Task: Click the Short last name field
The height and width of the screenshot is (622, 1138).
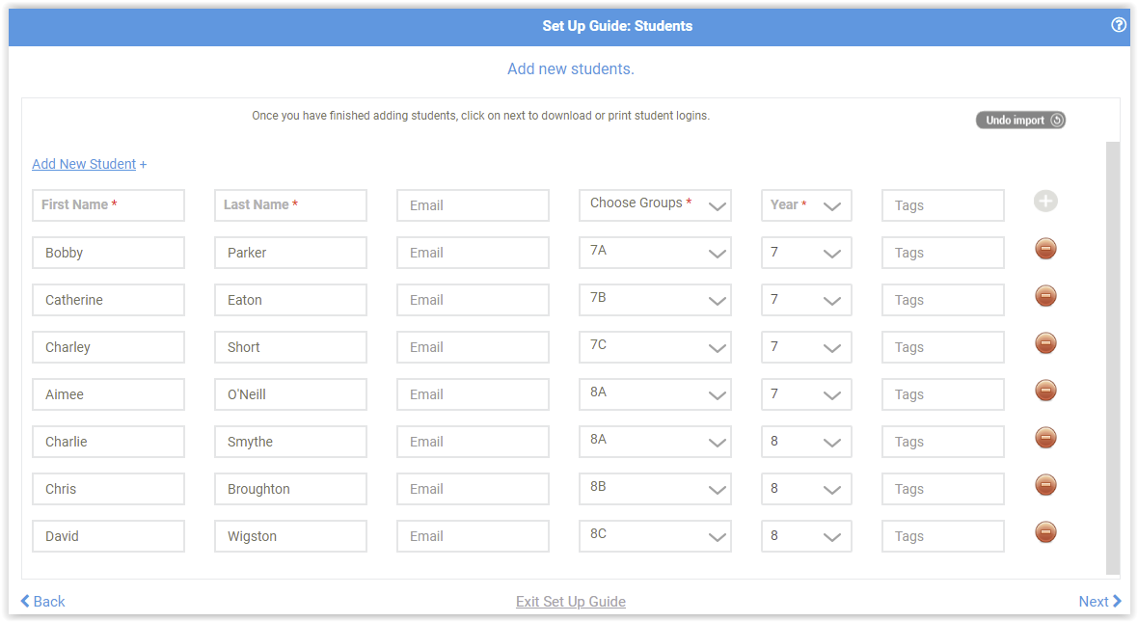Action: coord(290,347)
